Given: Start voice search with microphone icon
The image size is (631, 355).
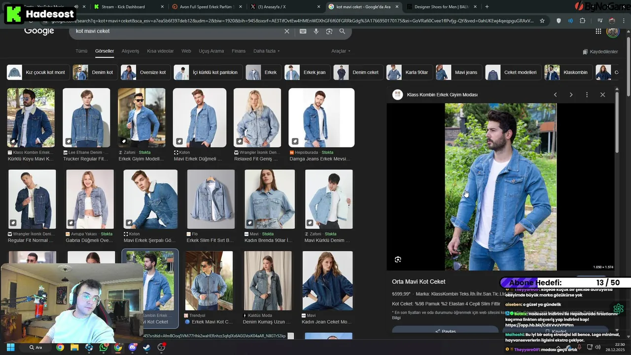Looking at the screenshot, I should [316, 31].
